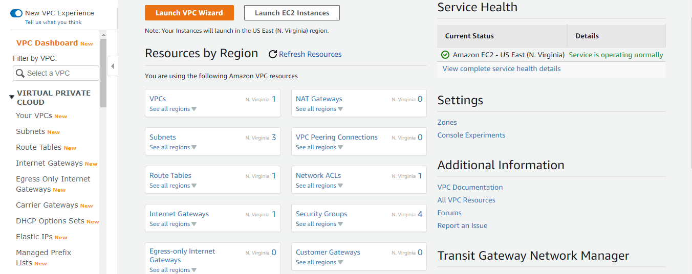Image resolution: width=692 pixels, height=274 pixels.
Task: Open Customer Gateways card link
Action: coord(328,252)
